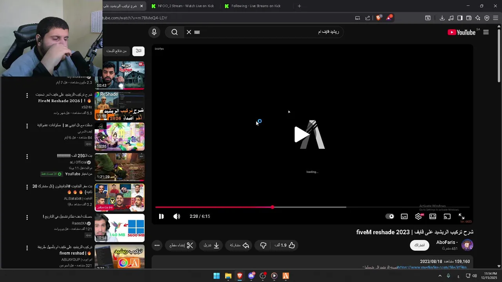Click the share page icon in address bar

tap(367, 18)
